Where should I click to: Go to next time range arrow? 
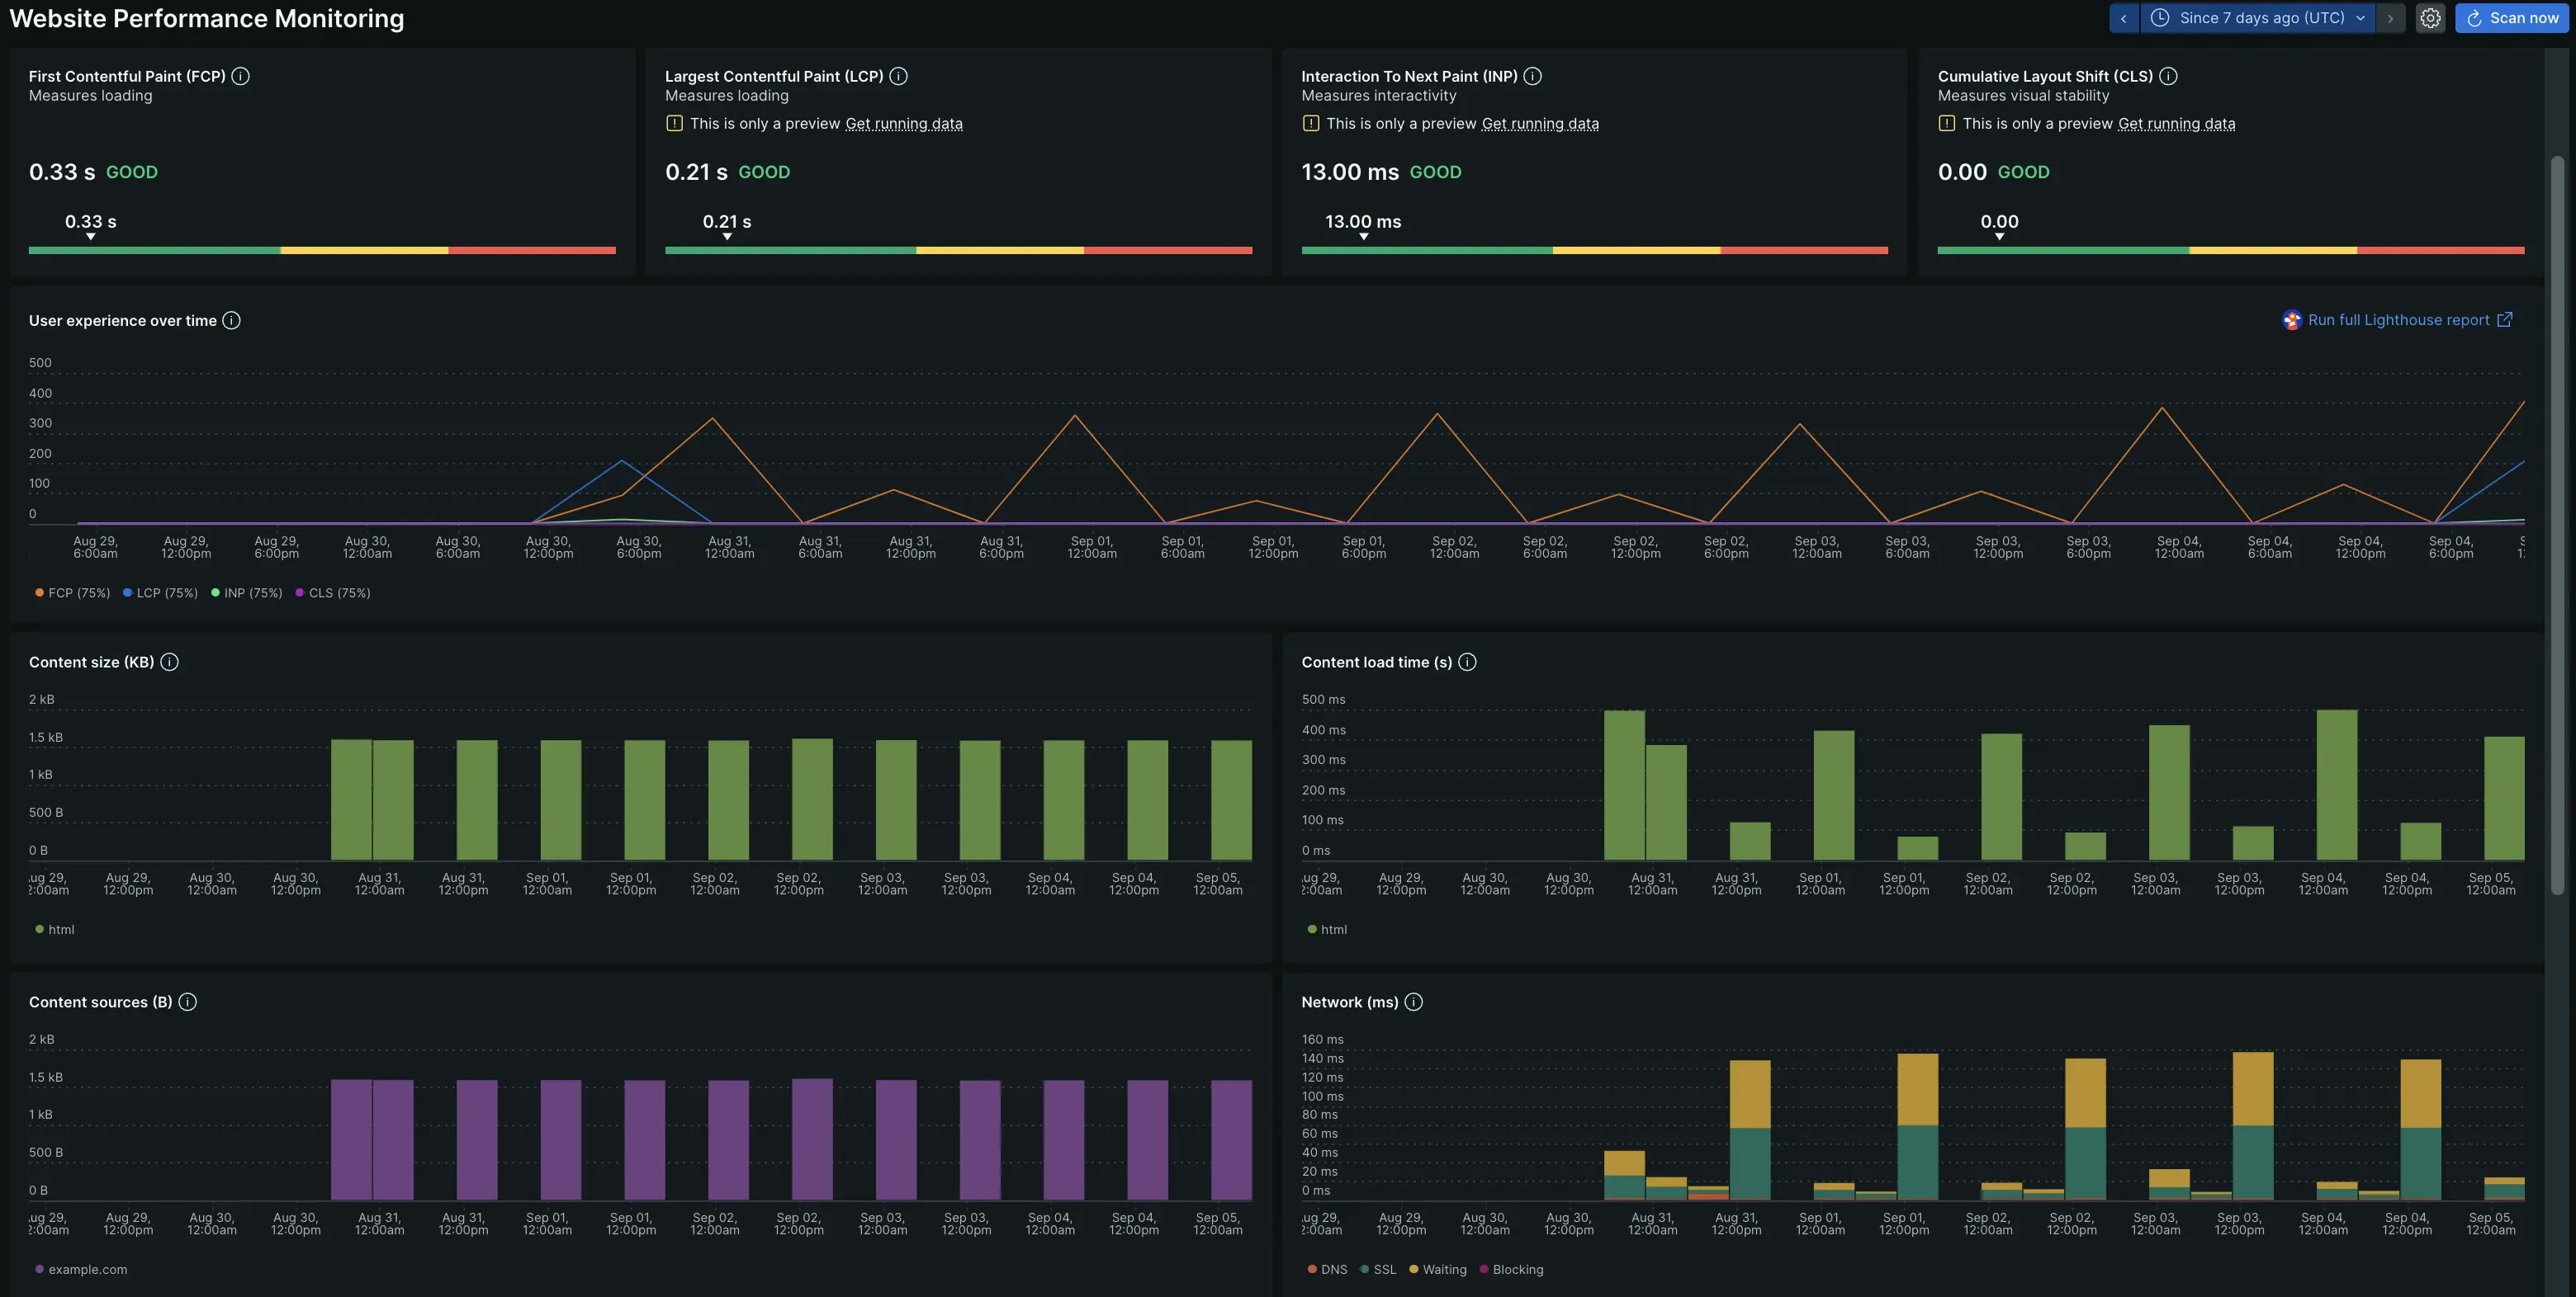[x=2390, y=18]
